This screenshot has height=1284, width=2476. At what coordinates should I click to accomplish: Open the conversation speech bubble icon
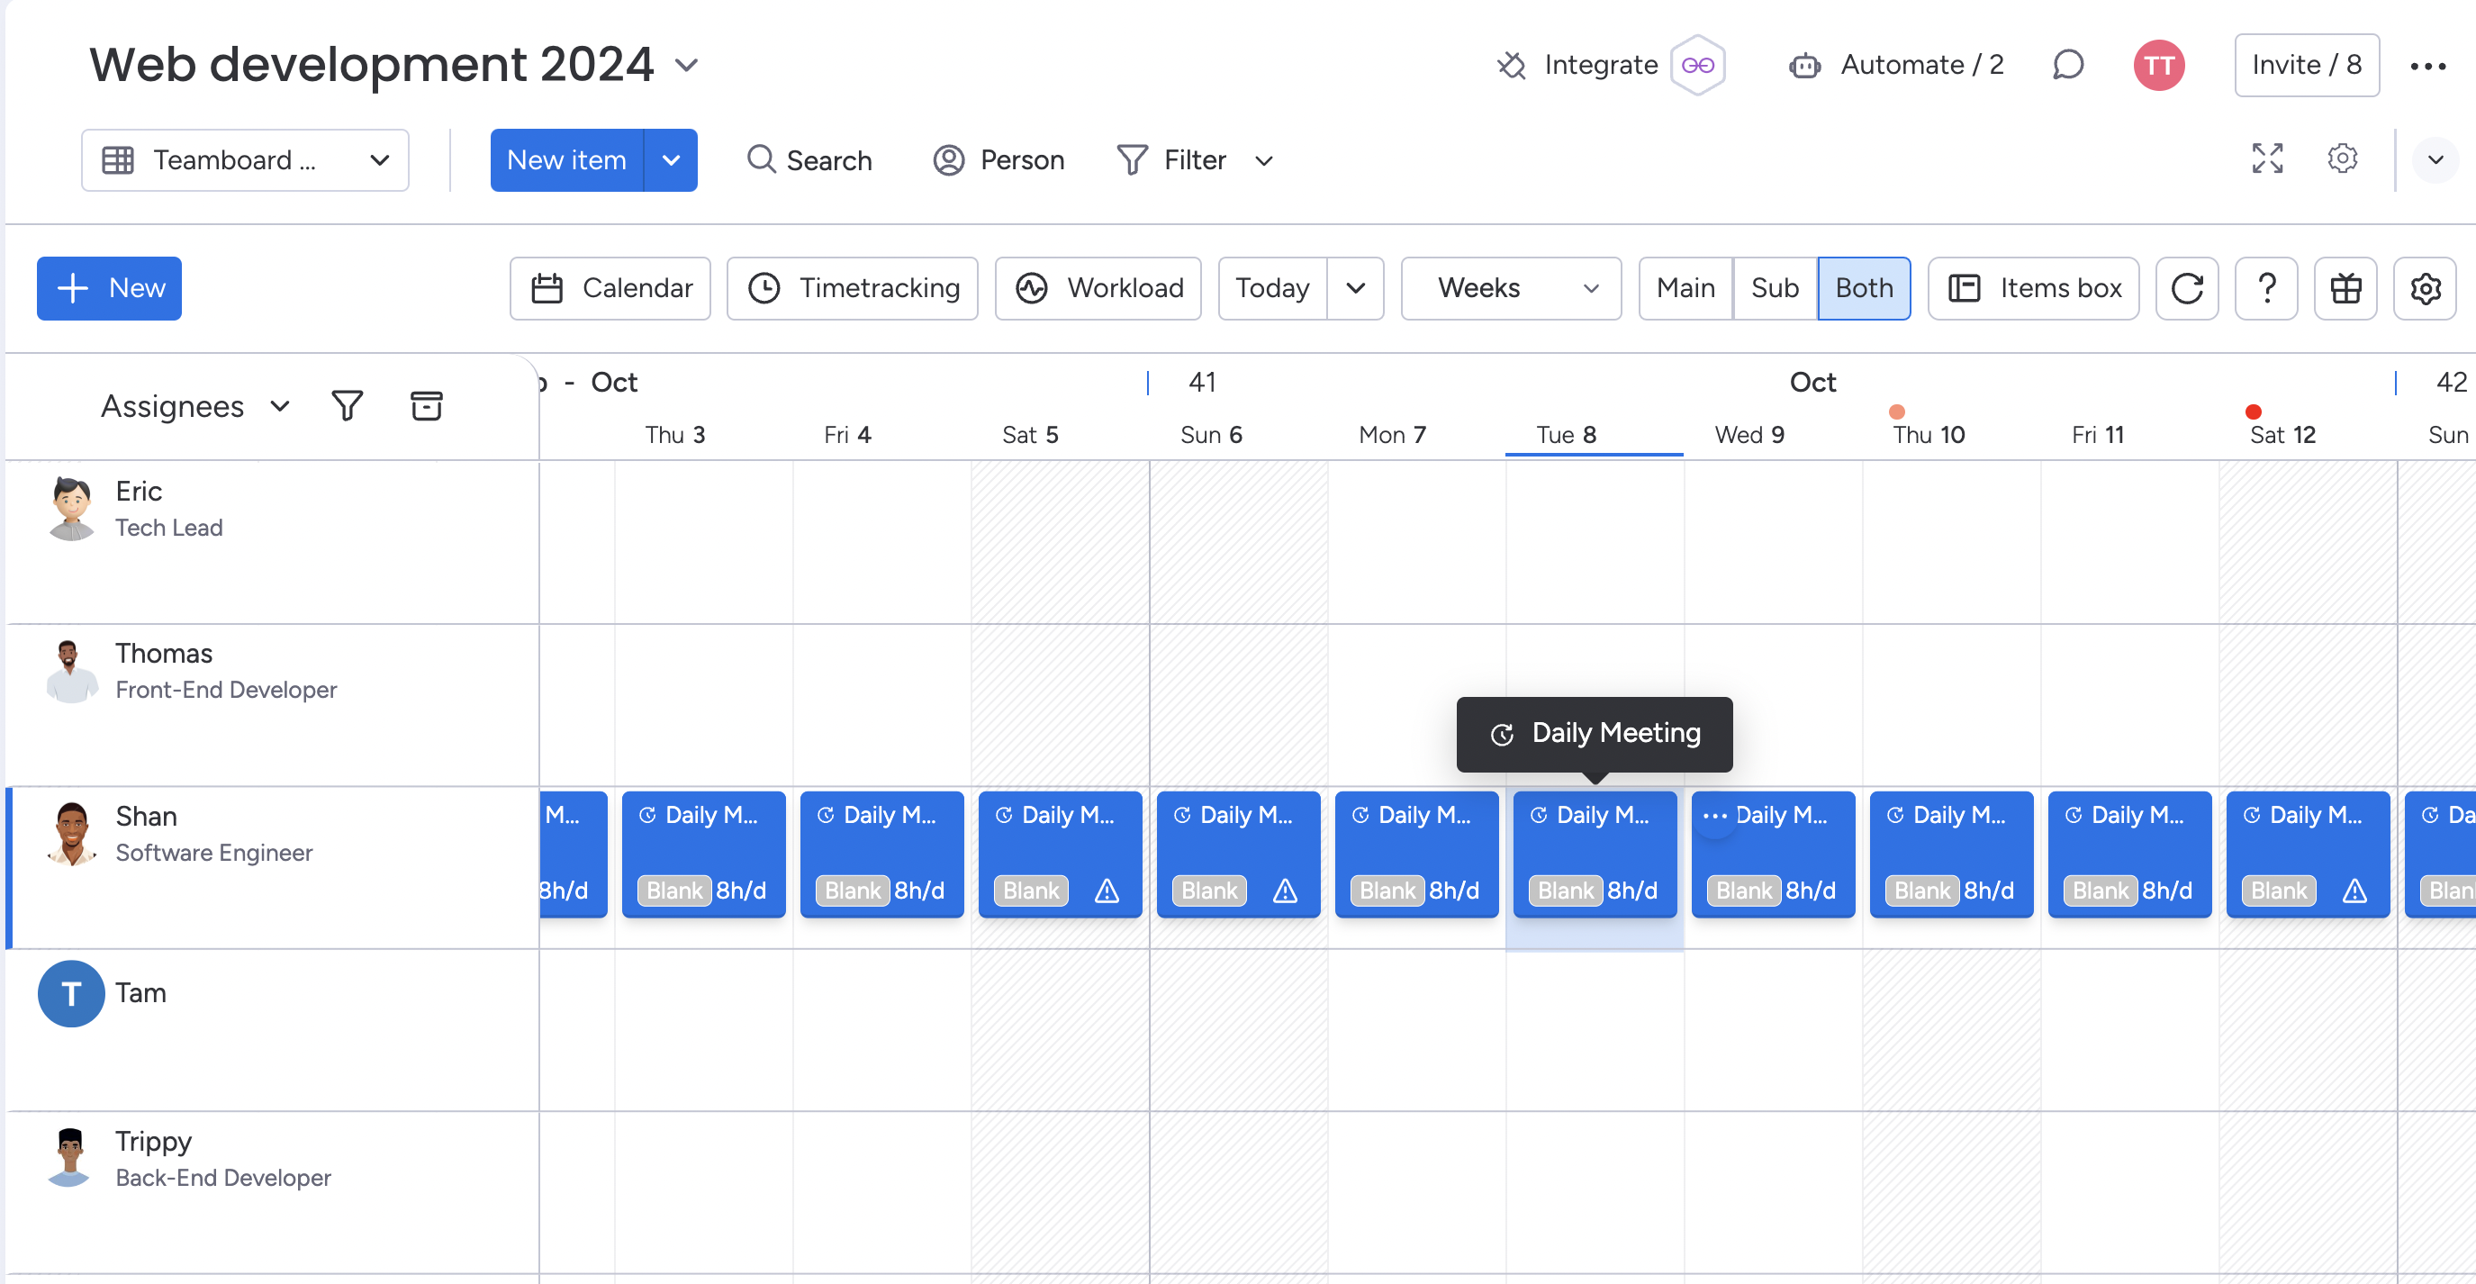[2067, 66]
